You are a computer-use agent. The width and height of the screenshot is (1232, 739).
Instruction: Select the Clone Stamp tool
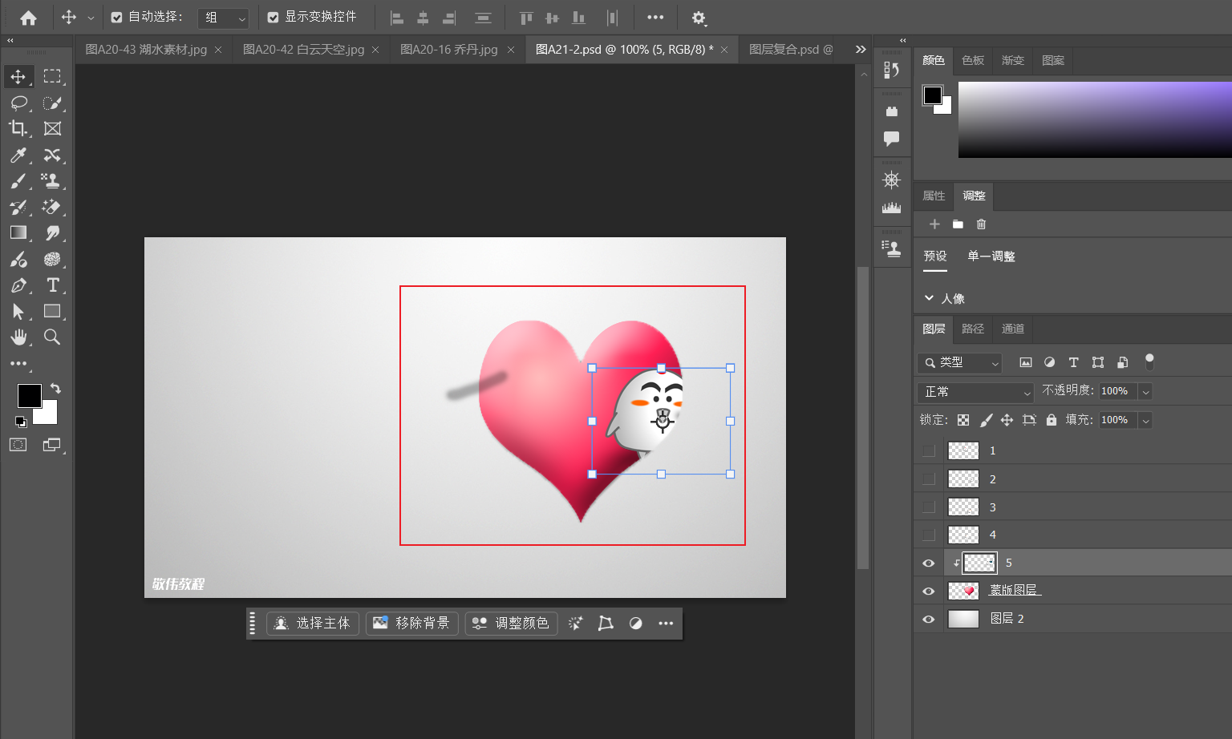coord(52,181)
